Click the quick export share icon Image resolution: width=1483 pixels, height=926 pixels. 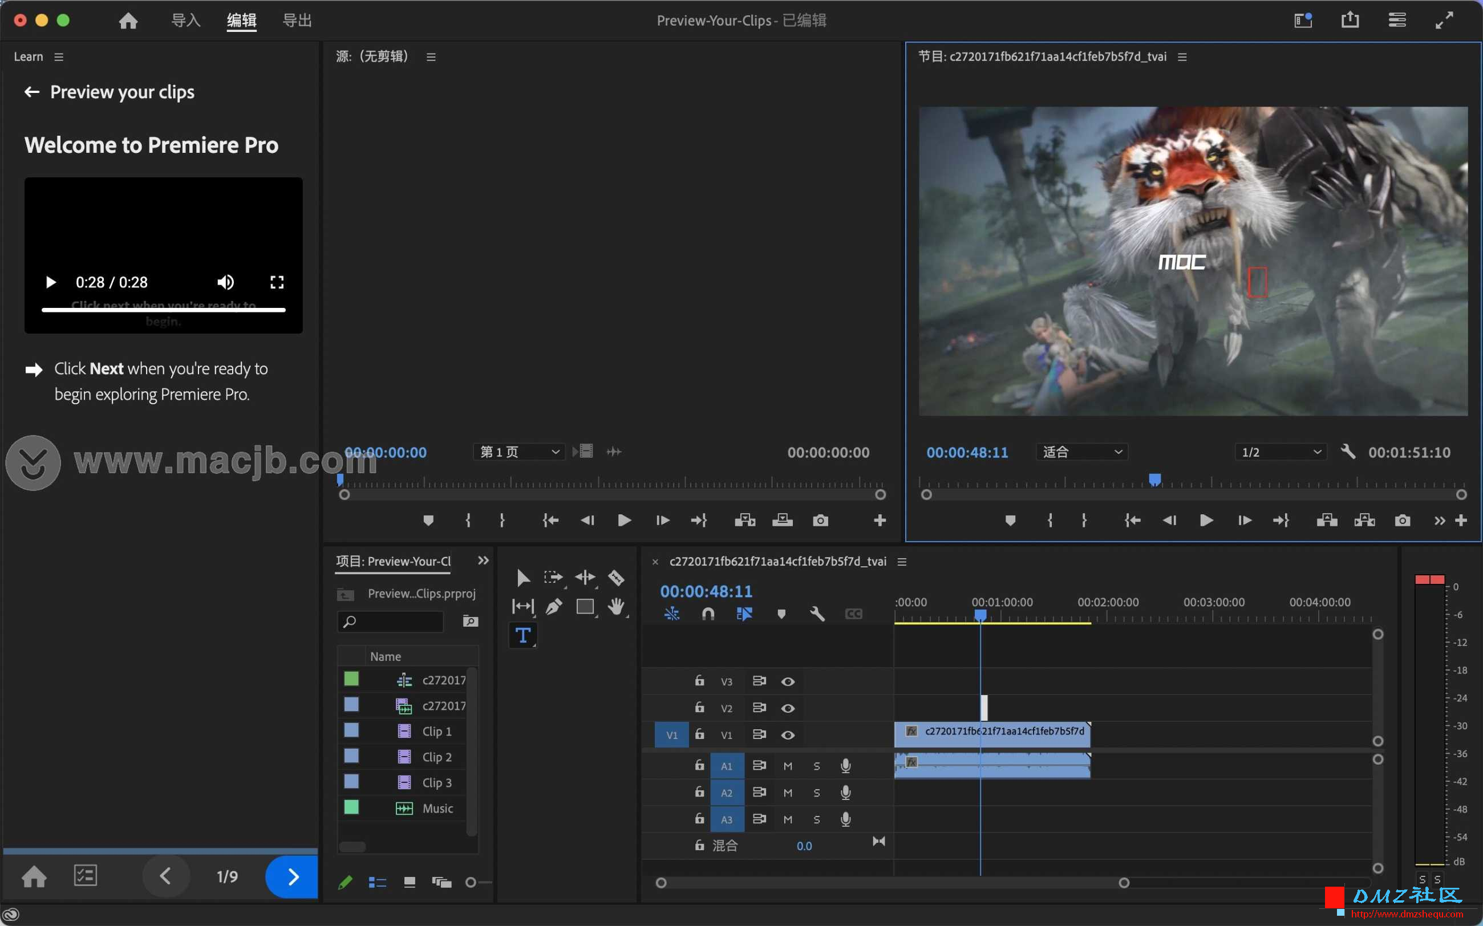click(1350, 20)
